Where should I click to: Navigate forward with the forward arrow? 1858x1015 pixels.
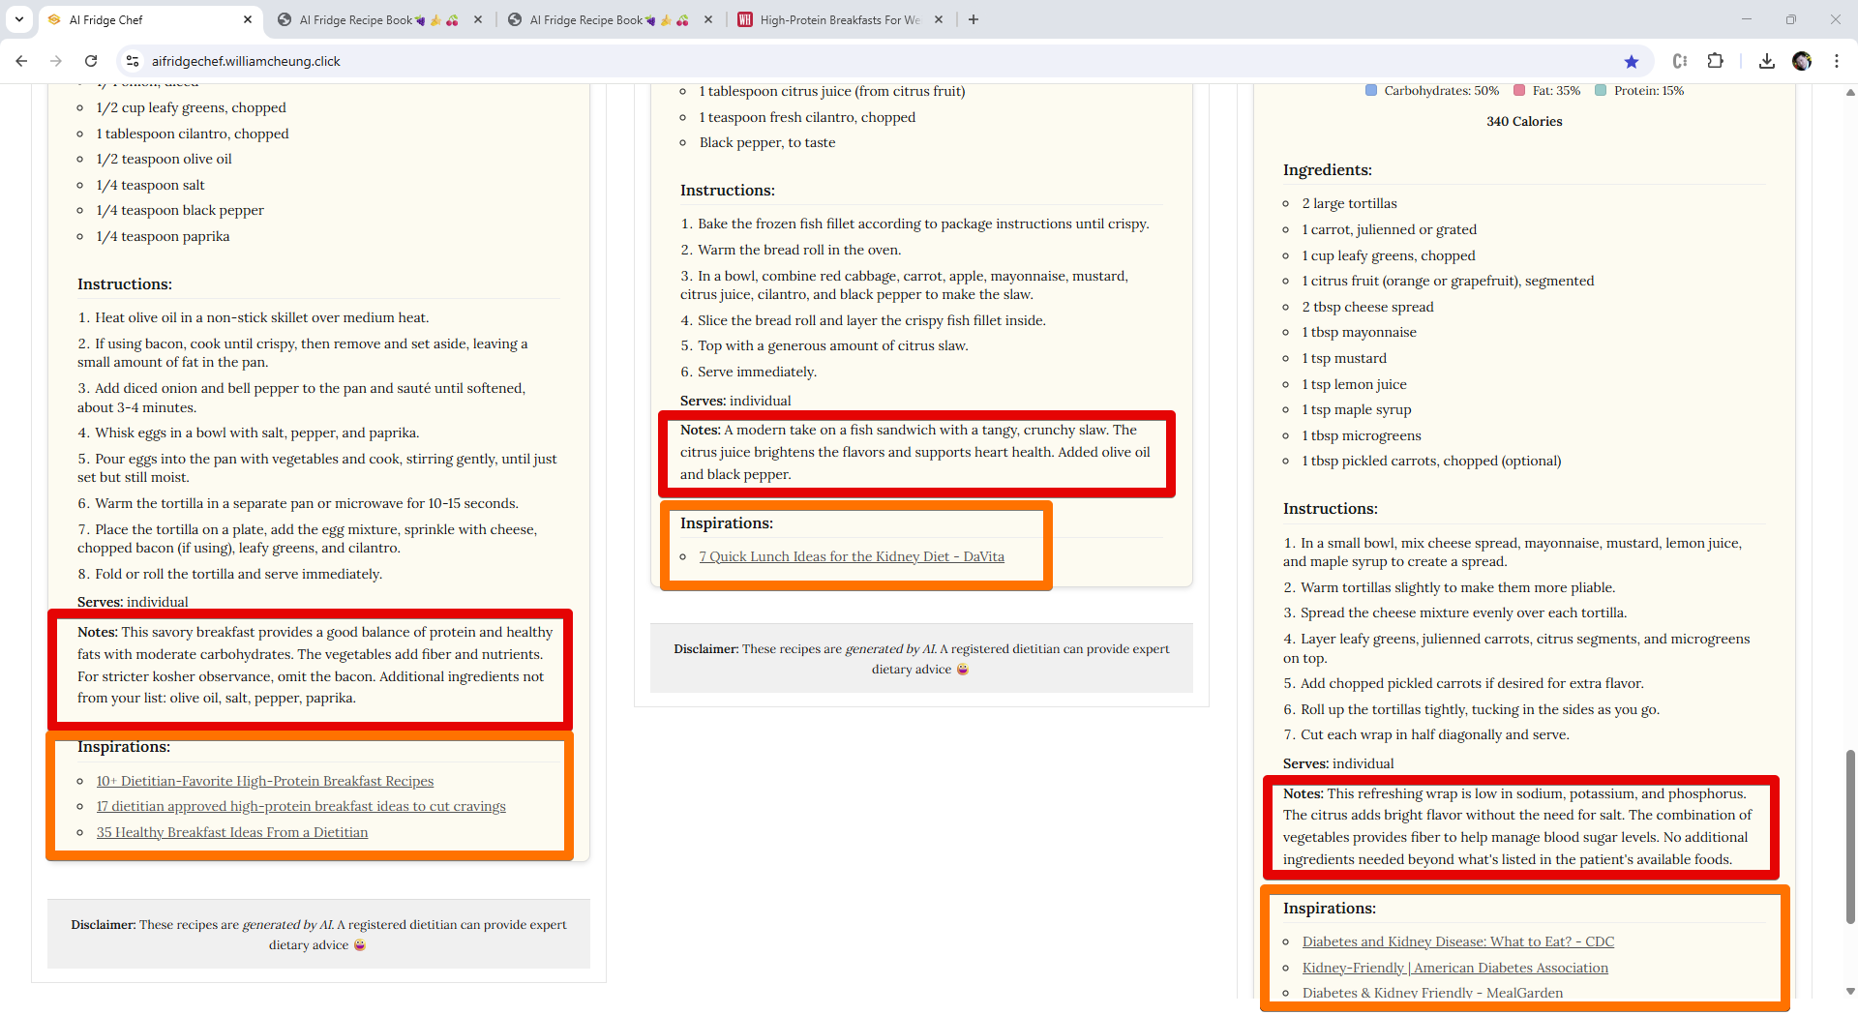pyautogui.click(x=55, y=61)
